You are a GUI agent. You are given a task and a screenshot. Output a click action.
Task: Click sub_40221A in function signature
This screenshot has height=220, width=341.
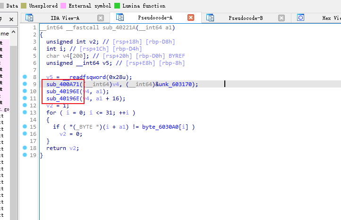click(x=119, y=27)
